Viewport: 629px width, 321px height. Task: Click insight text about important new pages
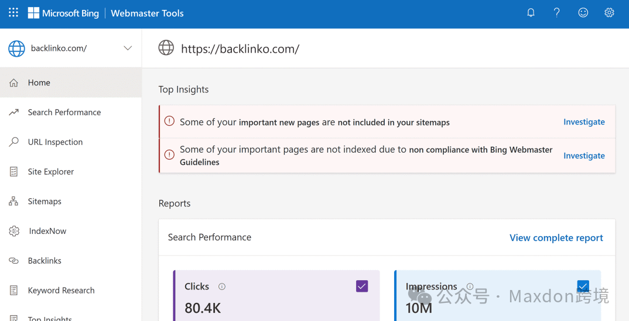click(314, 122)
